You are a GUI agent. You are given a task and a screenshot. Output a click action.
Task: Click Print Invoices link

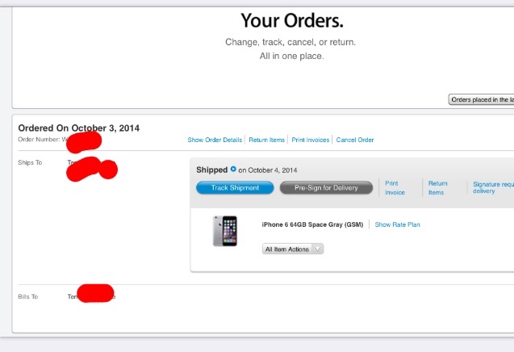(310, 140)
